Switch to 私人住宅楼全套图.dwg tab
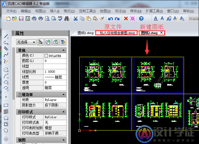This screenshot has height=144, width=199. 117,33
